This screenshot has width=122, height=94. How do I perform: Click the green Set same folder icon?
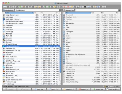point(49,7)
